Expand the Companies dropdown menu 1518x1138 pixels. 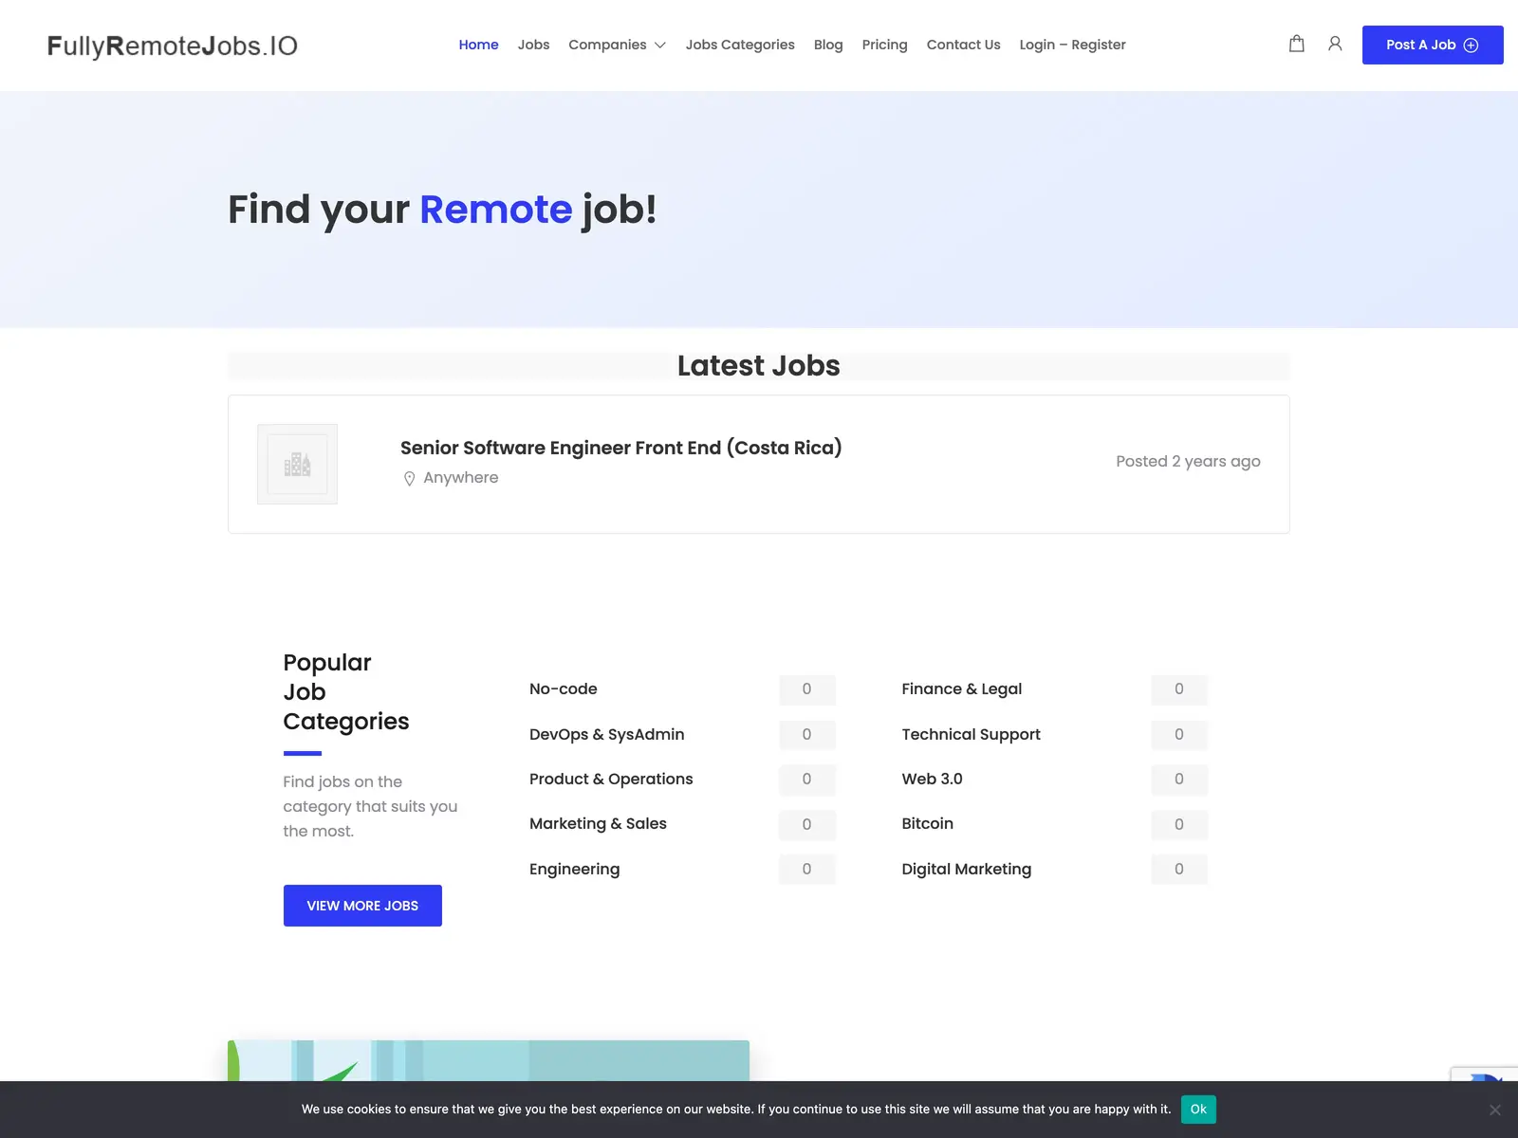617,45
